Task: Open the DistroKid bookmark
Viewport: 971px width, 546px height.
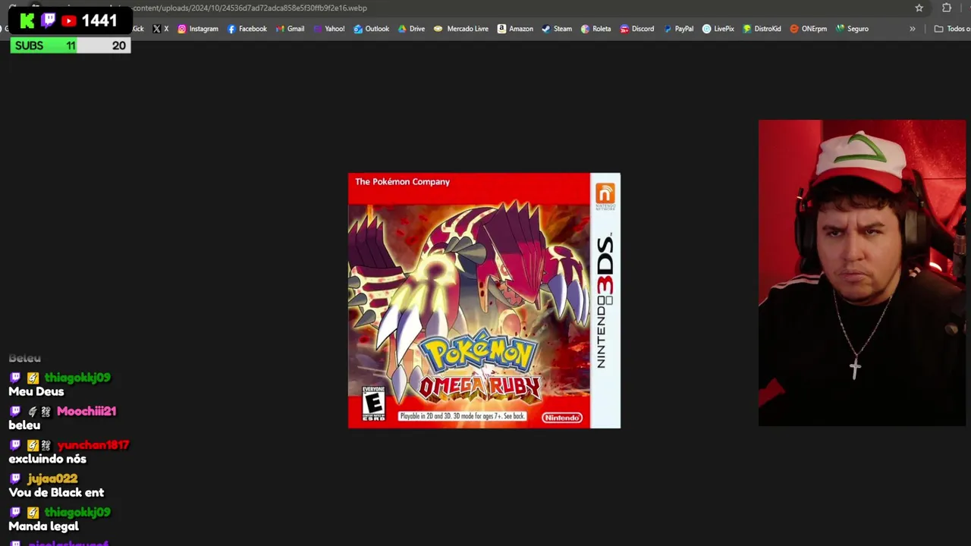Action: pos(762,29)
